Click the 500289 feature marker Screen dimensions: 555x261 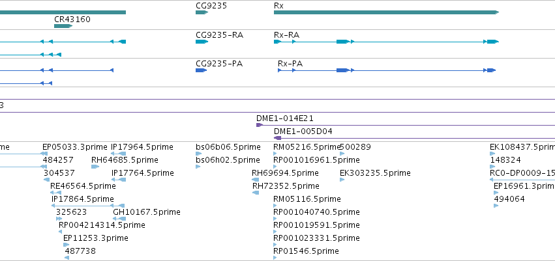pyautogui.click(x=342, y=154)
